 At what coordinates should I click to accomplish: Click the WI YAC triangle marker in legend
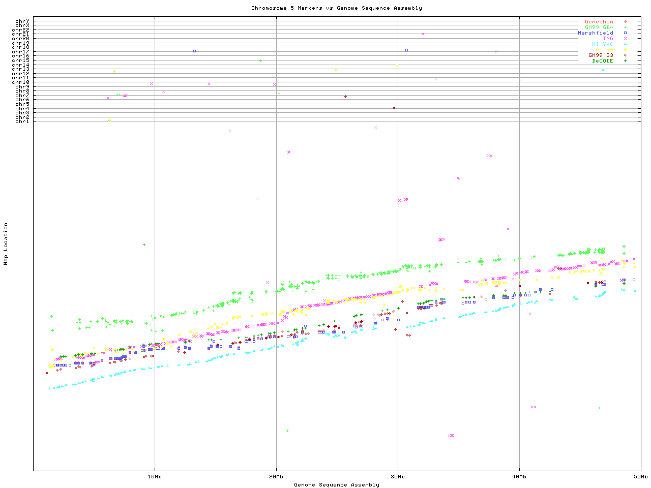click(x=625, y=44)
